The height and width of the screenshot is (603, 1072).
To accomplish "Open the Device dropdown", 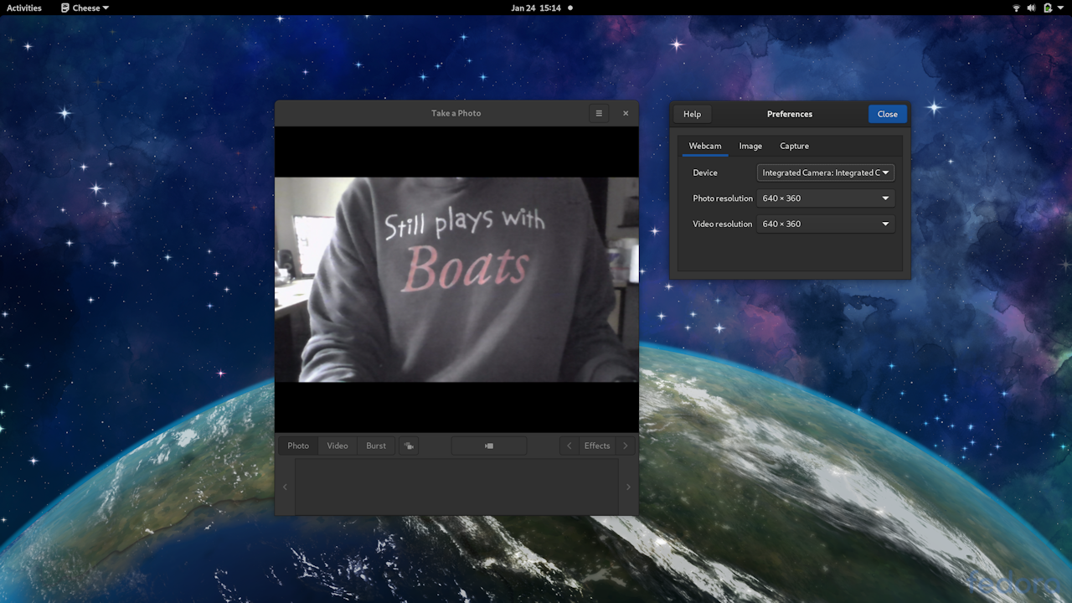I will coord(826,173).
